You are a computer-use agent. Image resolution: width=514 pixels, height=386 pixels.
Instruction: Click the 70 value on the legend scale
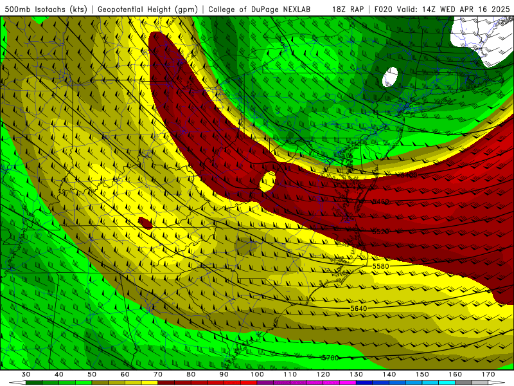[x=158, y=374]
